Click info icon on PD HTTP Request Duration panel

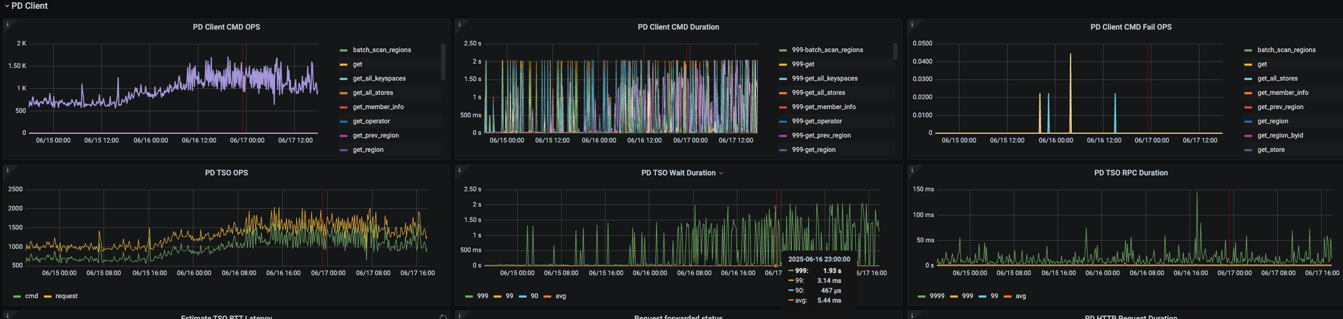(912, 315)
